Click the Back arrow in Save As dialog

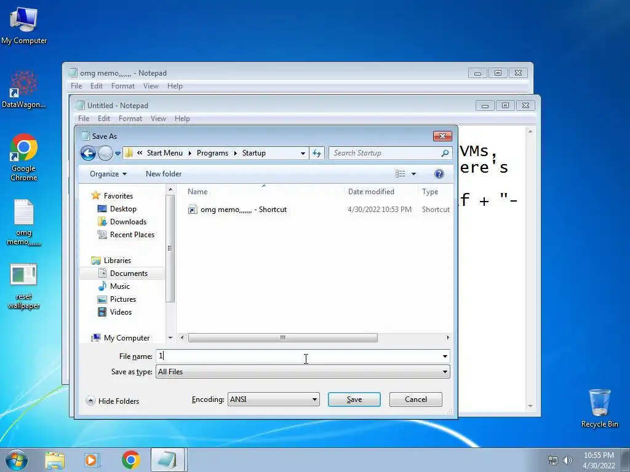88,153
